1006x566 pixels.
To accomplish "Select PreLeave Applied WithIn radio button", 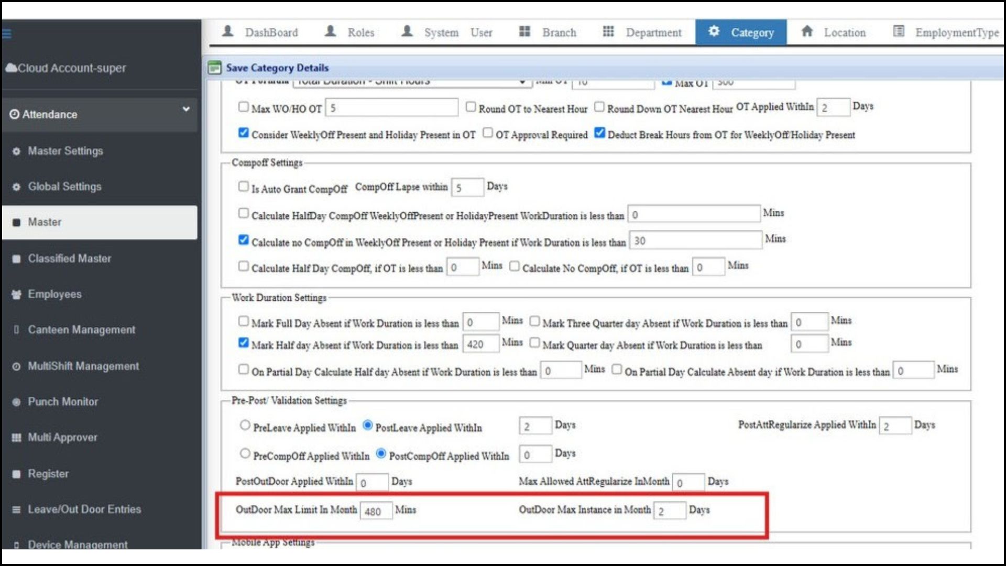I will click(x=245, y=426).
